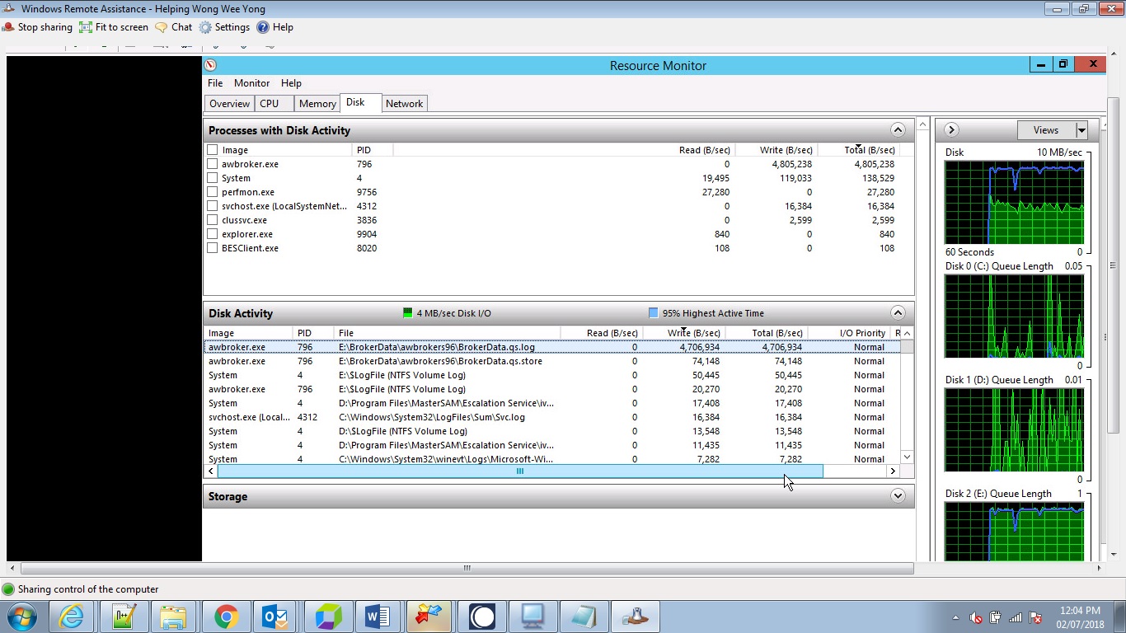The height and width of the screenshot is (633, 1126).
Task: Open Internet Explorer from the taskbar
Action: 71,617
